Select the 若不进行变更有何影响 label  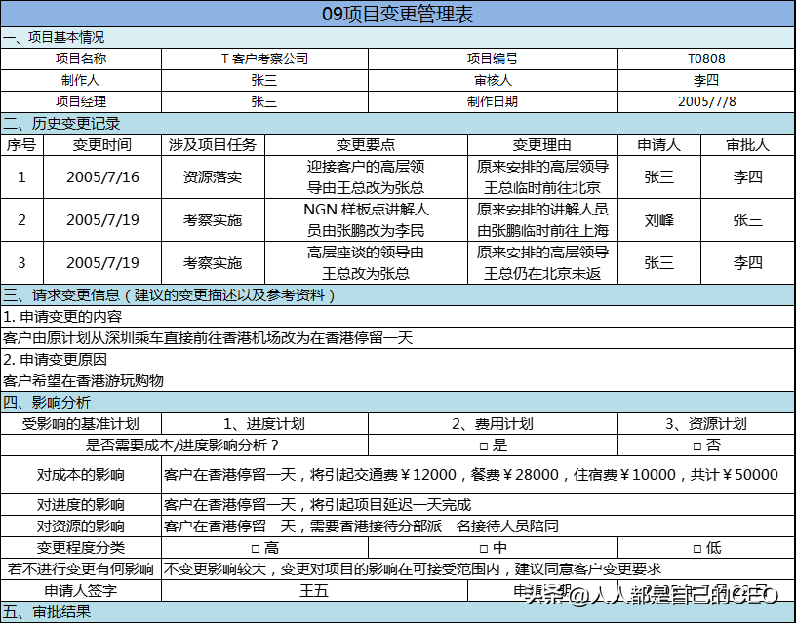pos(81,569)
